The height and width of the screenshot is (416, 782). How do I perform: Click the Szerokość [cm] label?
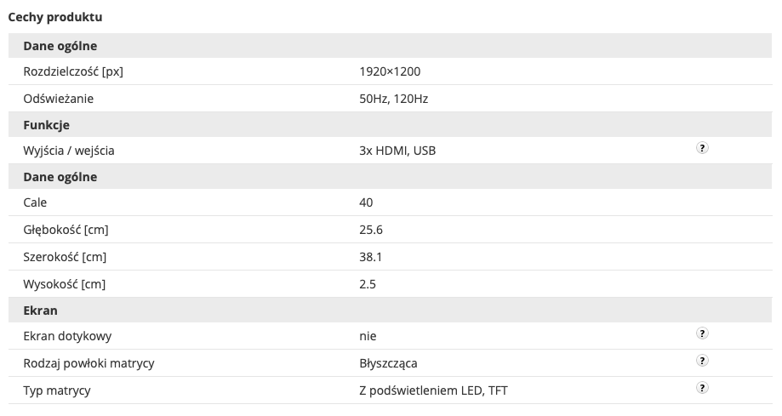tap(65, 257)
